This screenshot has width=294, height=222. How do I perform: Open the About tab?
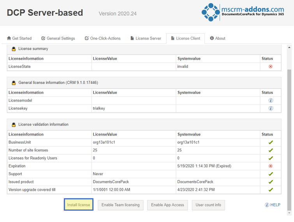218,38
